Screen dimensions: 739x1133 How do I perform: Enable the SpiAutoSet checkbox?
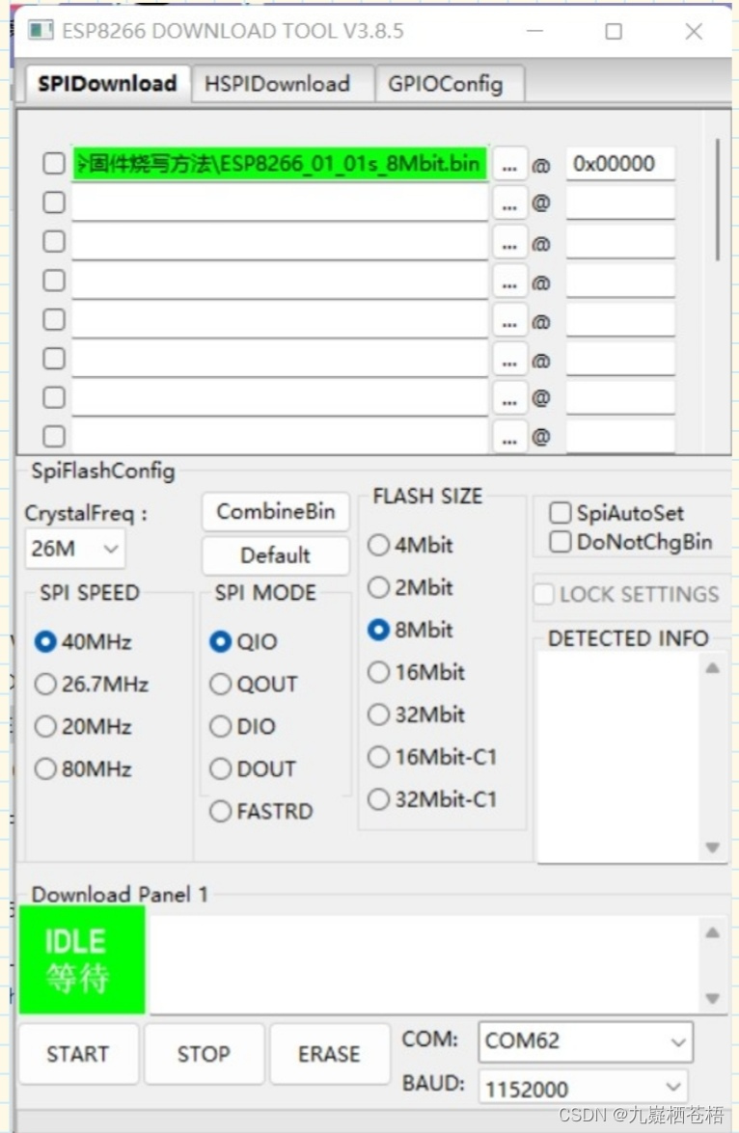coord(560,513)
